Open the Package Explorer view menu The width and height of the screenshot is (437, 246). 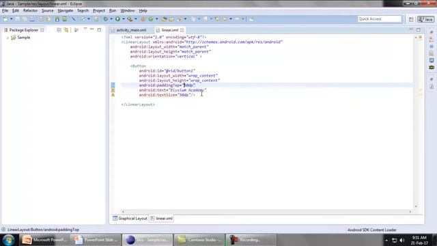[x=85, y=29]
